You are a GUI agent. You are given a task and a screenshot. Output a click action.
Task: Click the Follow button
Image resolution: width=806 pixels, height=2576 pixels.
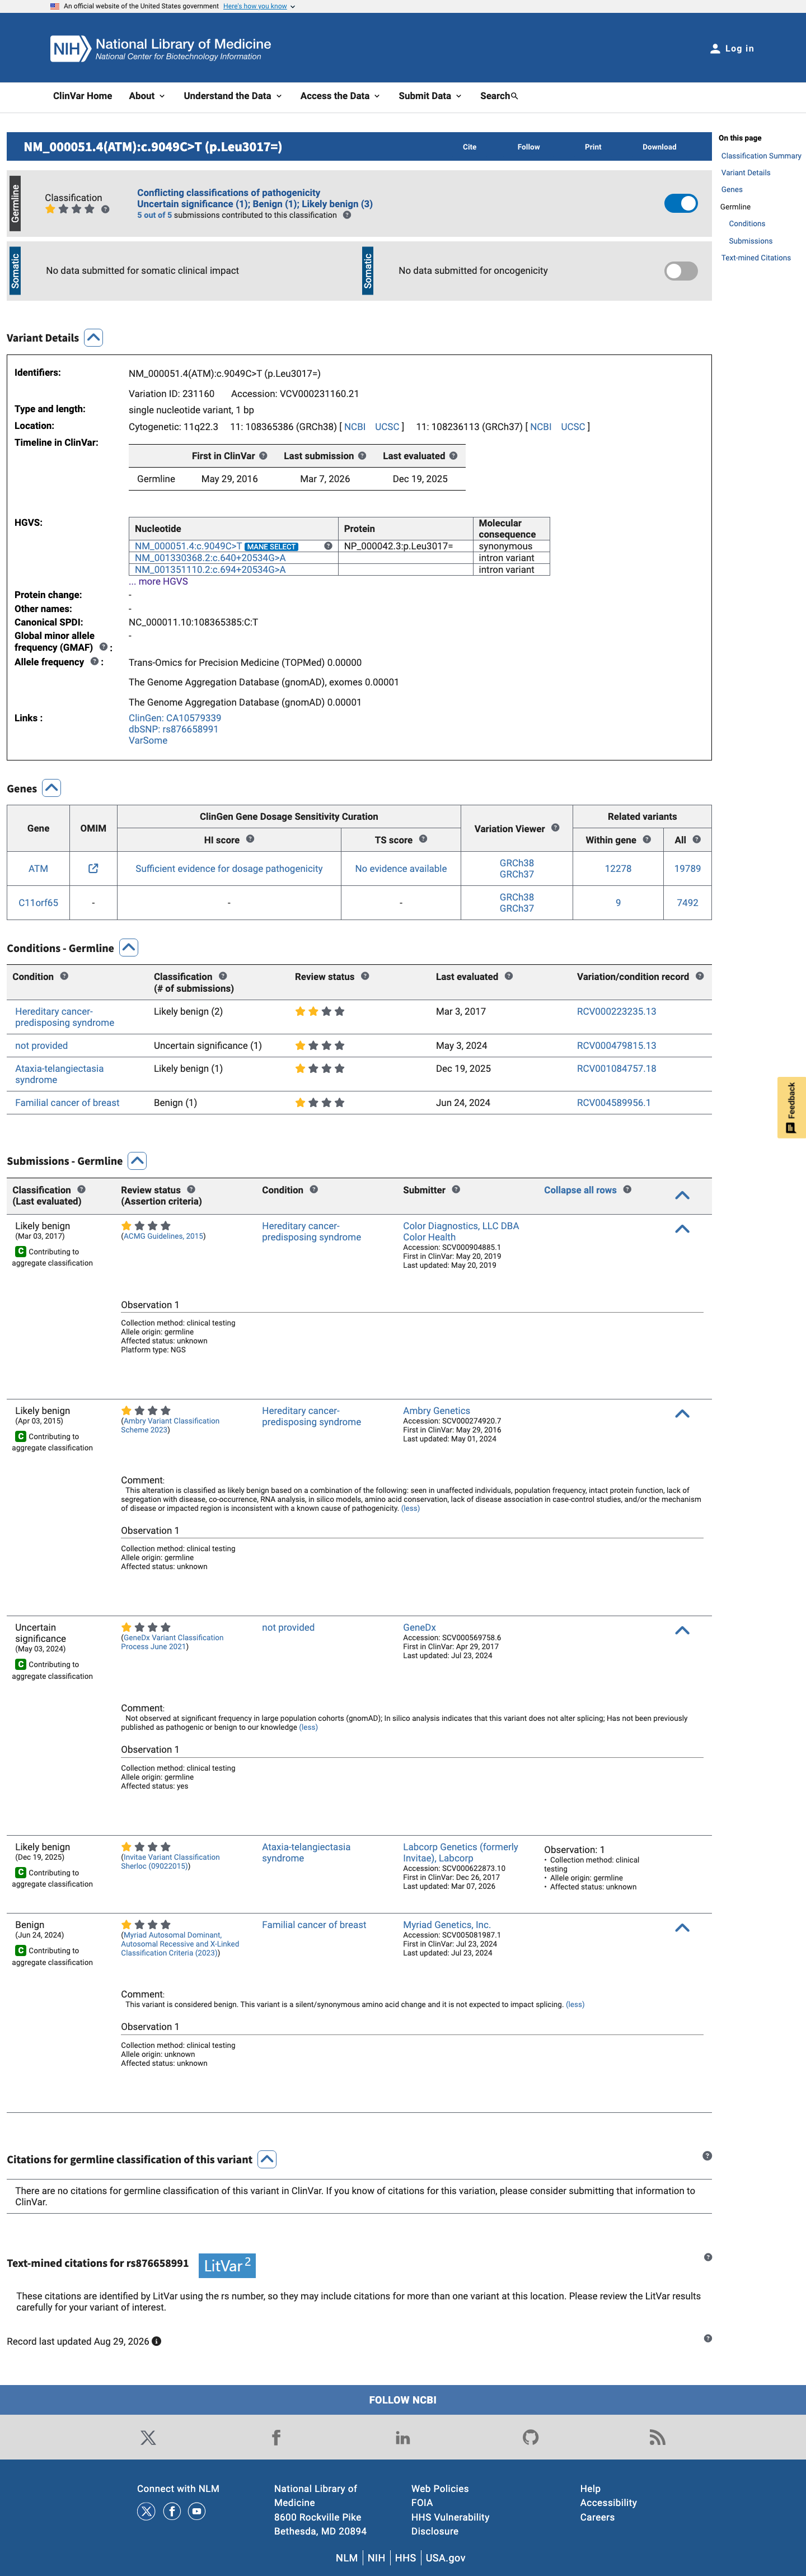(528, 147)
